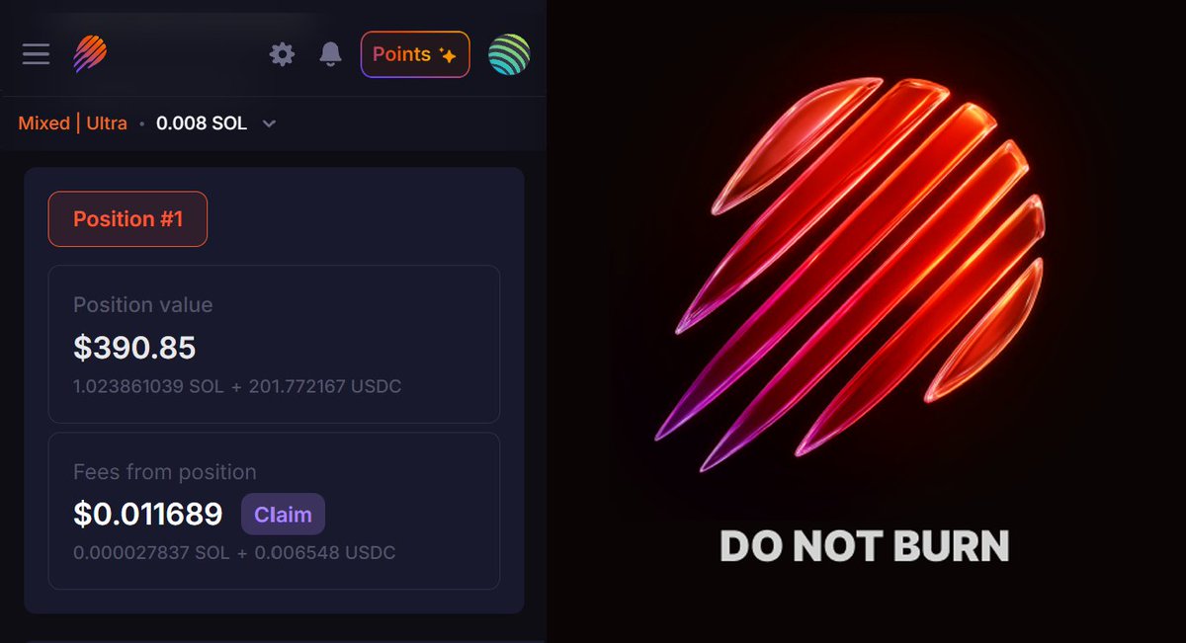The width and height of the screenshot is (1186, 643).
Task: Click the sparkle icon in Points
Action: click(448, 55)
